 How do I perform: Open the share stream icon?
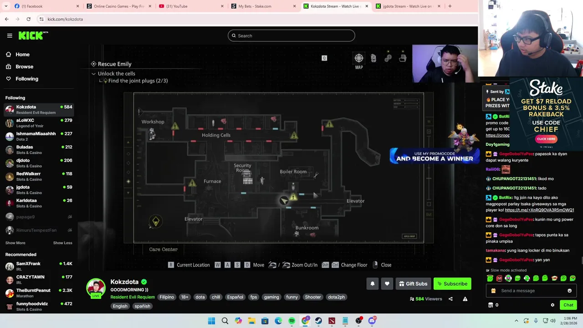coord(450,299)
